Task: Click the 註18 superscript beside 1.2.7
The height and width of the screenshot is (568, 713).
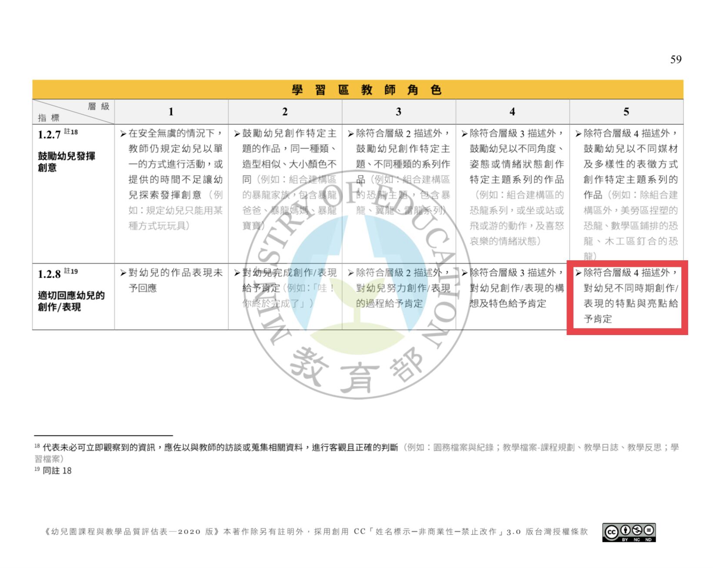Action: 71,132
